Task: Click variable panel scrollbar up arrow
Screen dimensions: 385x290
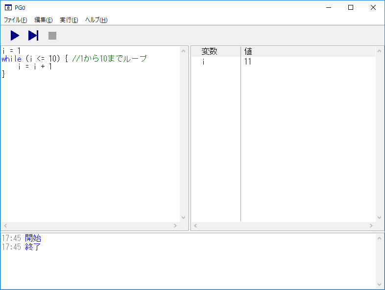Action: [x=379, y=51]
